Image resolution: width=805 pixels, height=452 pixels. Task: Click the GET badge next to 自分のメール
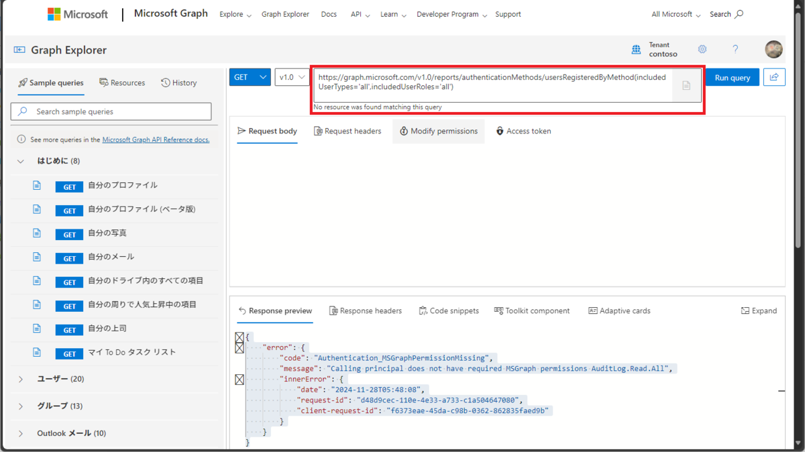[69, 258]
